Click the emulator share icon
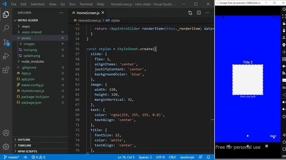Viewport: 286px width, 160px height. coord(284,95)
